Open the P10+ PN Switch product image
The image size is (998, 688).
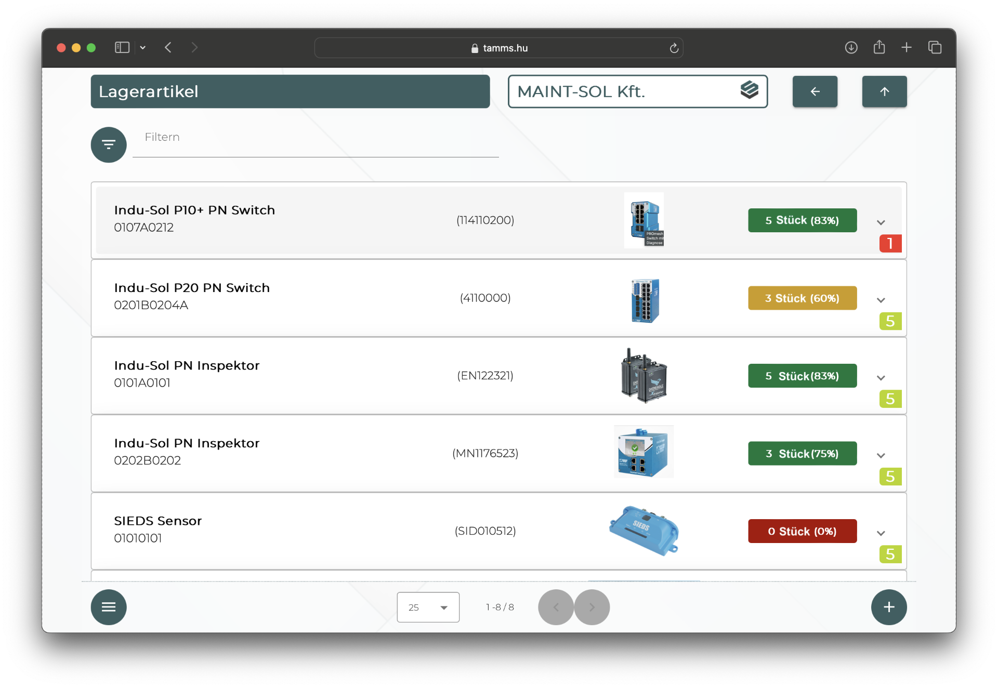tap(644, 220)
